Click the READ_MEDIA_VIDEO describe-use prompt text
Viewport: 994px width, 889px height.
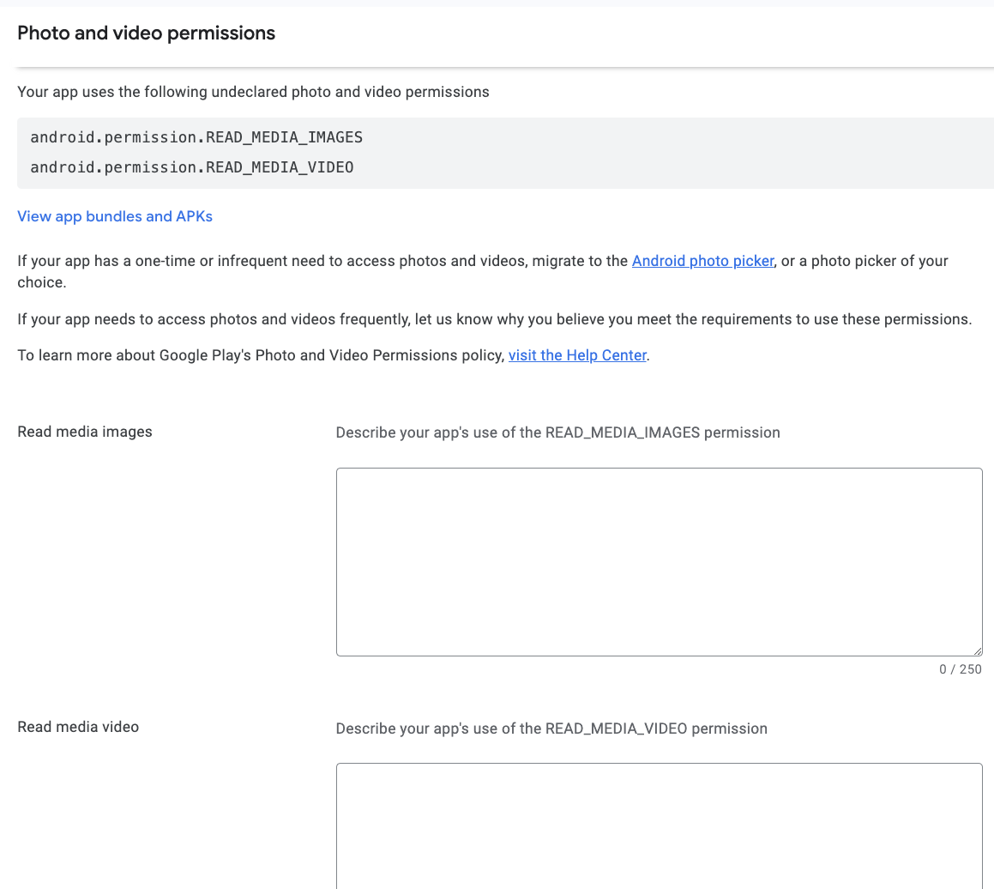pyautogui.click(x=551, y=729)
